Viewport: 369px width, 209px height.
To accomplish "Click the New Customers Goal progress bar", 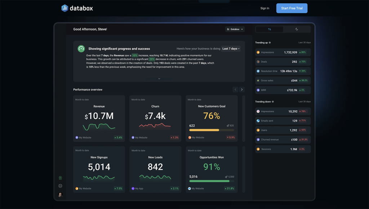I will coord(212,130).
